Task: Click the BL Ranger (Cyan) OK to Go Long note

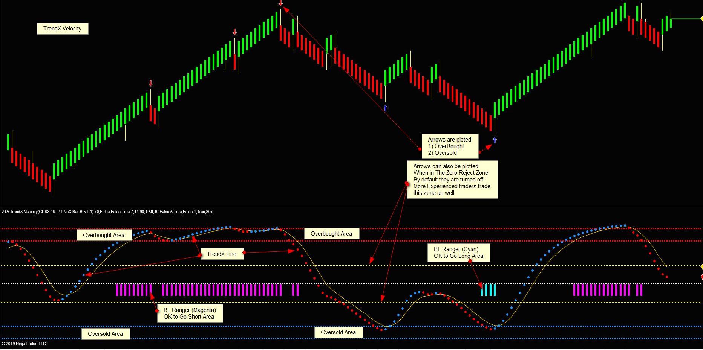Action: pyautogui.click(x=460, y=252)
